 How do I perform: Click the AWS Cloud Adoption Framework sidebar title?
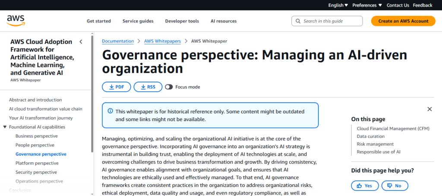42,57
